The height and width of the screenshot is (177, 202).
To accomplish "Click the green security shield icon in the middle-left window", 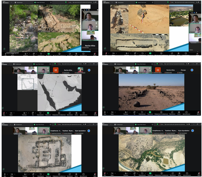I will (x=55, y=64).
